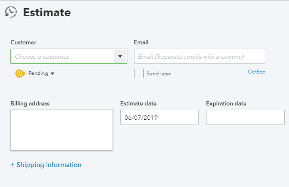Click the Expiration date field
This screenshot has width=289, height=187.
(x=245, y=117)
